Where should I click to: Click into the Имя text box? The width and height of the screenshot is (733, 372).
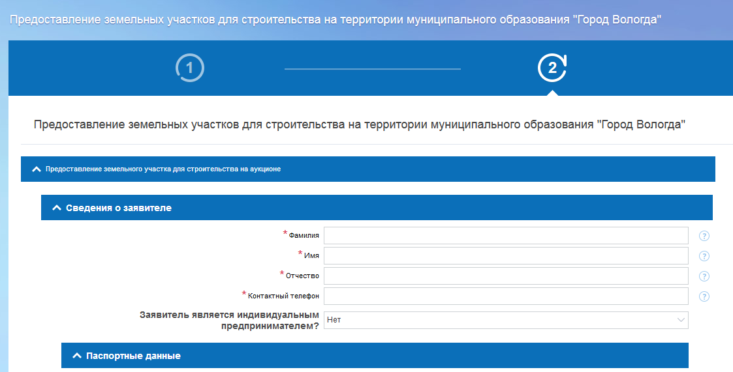(506, 255)
